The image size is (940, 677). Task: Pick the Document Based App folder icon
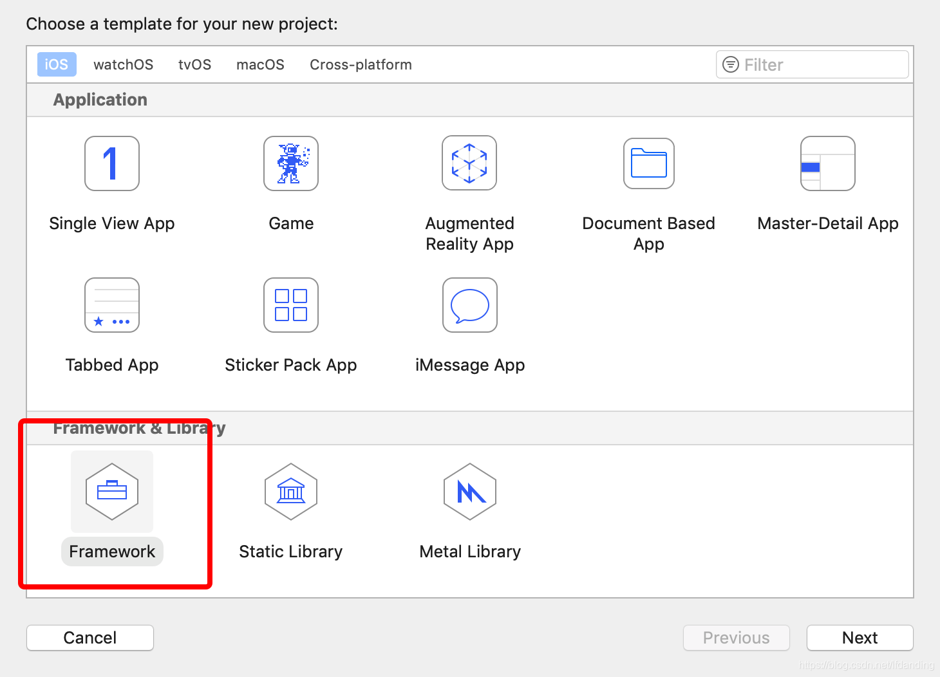[x=649, y=163]
